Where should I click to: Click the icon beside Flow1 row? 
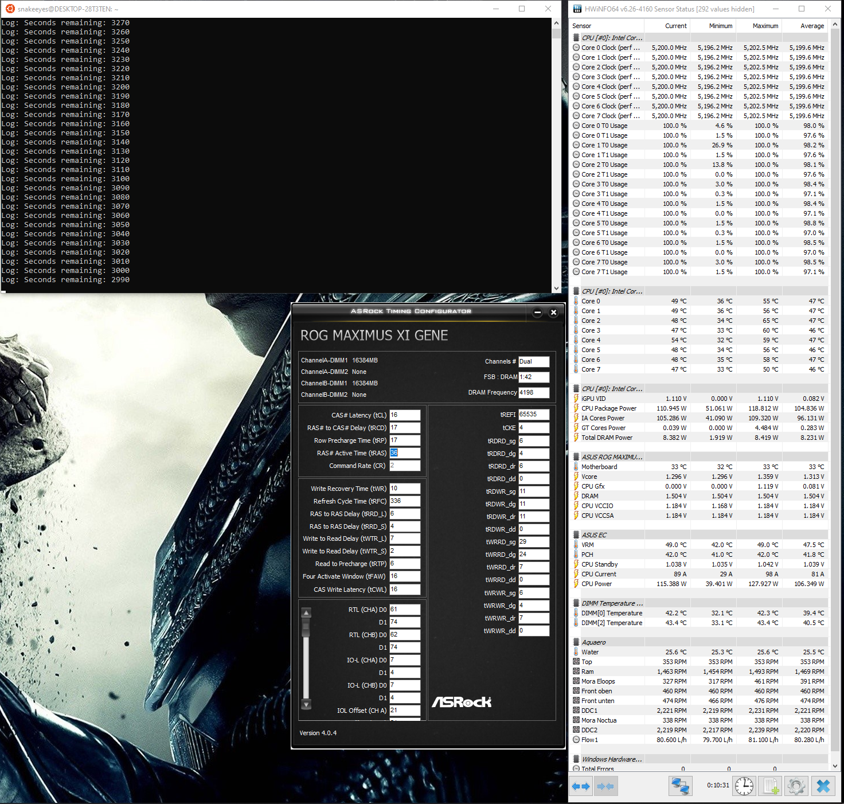point(576,740)
